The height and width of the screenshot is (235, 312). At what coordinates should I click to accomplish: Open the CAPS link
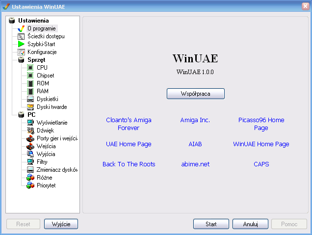(x=261, y=164)
